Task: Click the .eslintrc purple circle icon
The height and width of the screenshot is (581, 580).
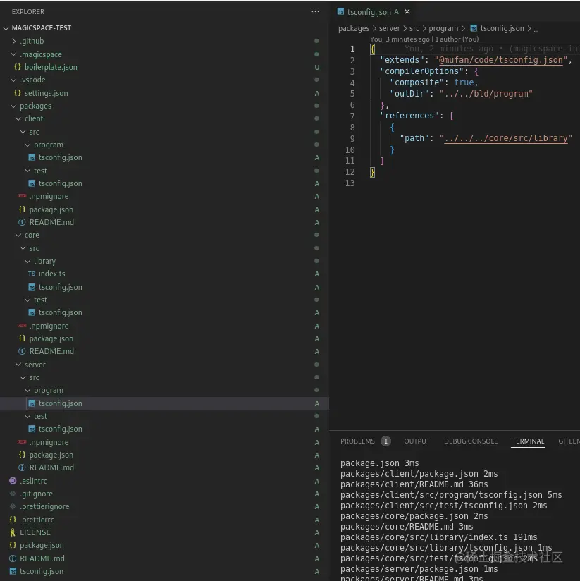Action: [13, 481]
